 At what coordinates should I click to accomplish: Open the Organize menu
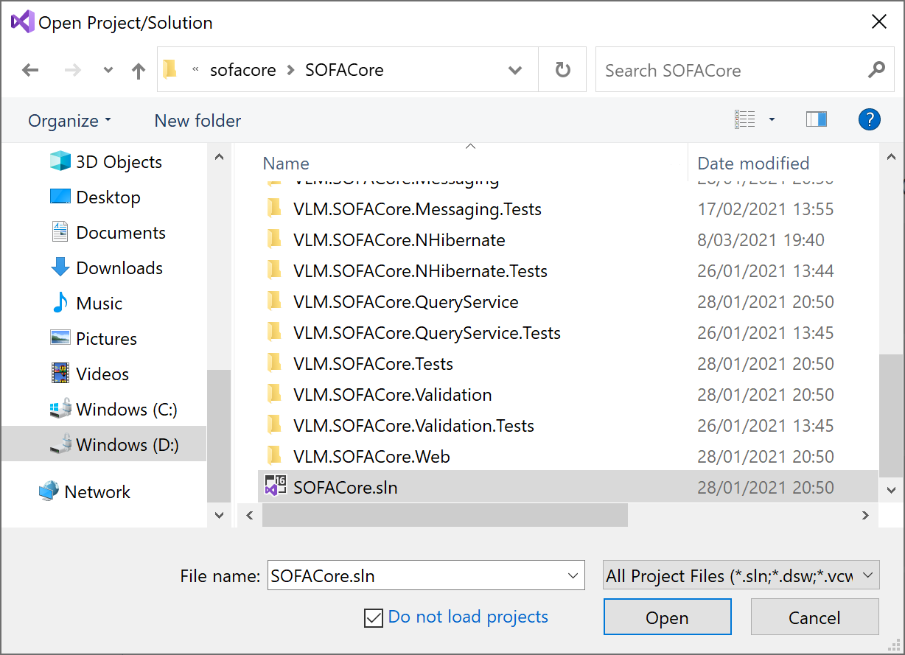[69, 120]
